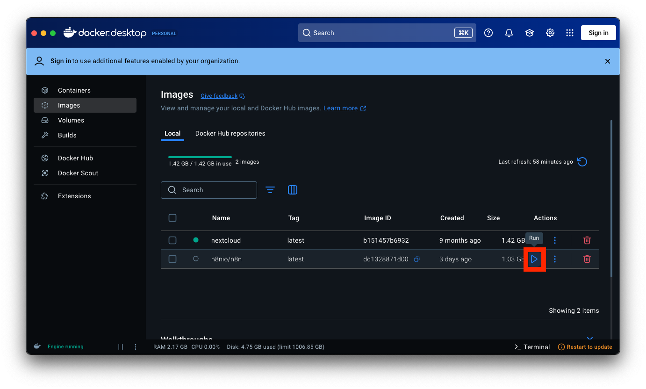Click the "9 months ago" created cell

[460, 240]
